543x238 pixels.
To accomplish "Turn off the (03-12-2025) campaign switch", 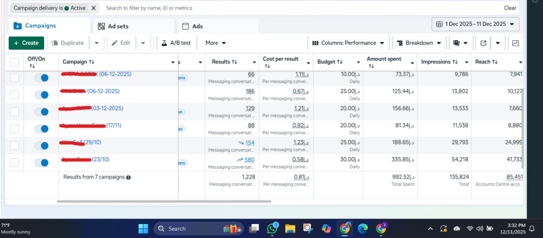I will (42, 112).
